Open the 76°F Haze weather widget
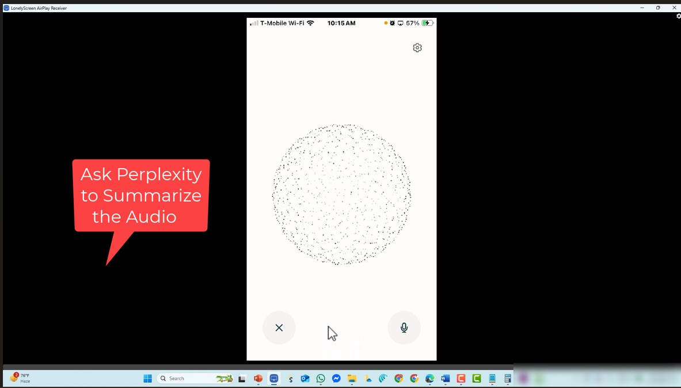This screenshot has height=388, width=681. (x=20, y=378)
